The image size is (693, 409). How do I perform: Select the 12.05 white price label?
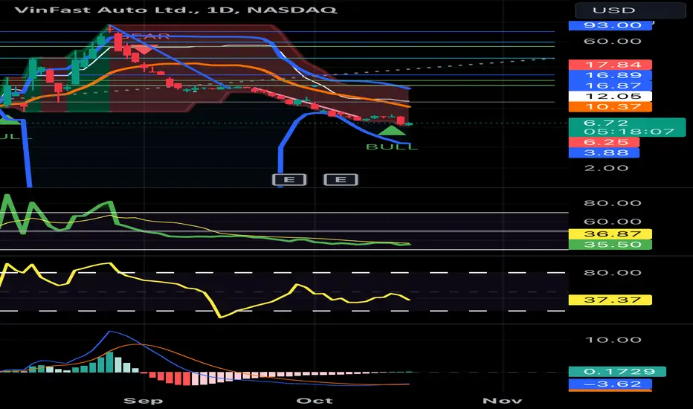tap(610, 97)
